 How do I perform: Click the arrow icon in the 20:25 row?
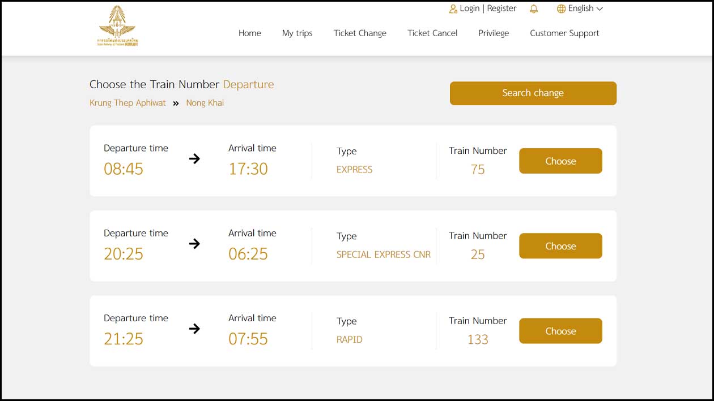pyautogui.click(x=194, y=244)
